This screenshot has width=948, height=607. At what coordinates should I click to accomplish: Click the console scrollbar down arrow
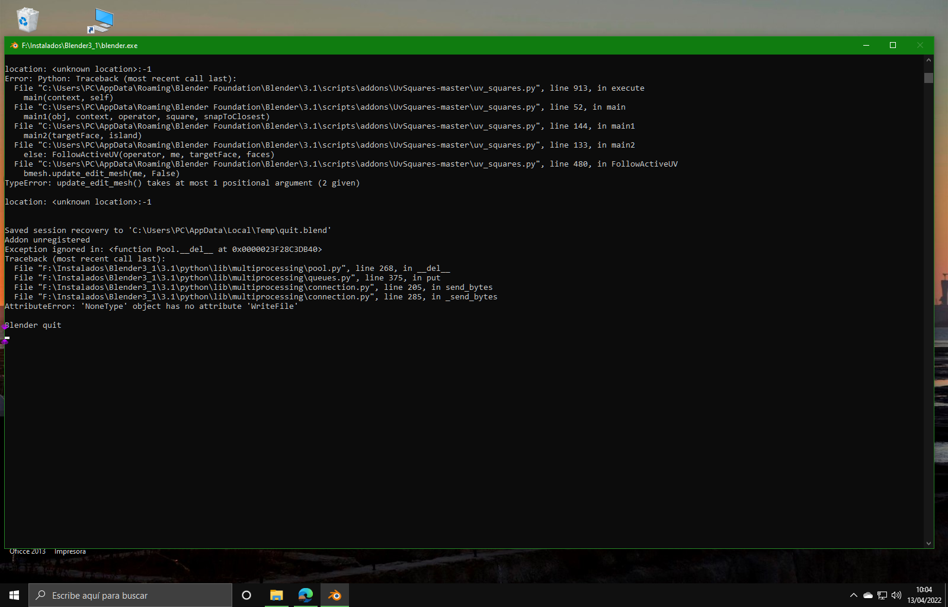(x=928, y=543)
